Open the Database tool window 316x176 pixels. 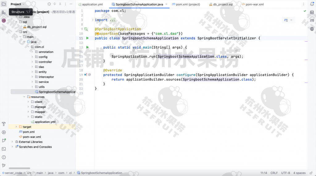coord(312,12)
